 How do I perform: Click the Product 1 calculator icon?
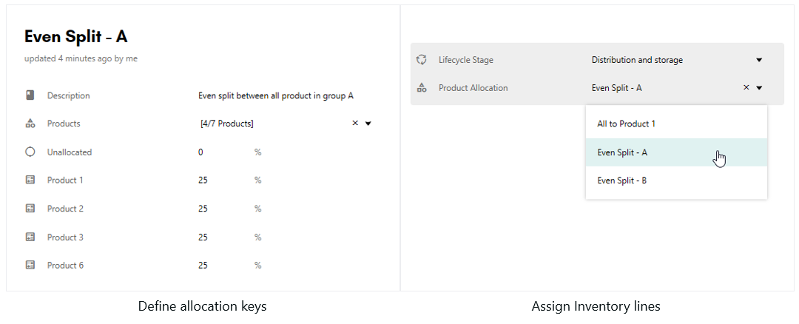click(x=30, y=180)
